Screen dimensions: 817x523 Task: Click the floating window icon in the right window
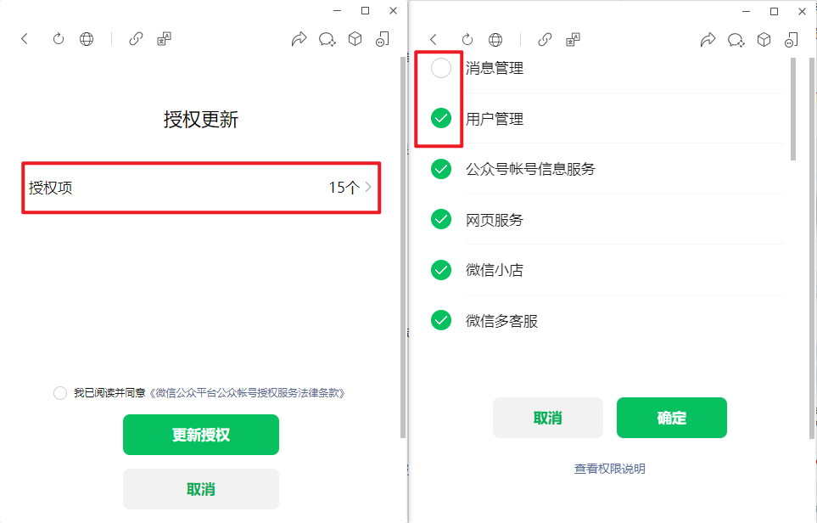pyautogui.click(x=792, y=40)
